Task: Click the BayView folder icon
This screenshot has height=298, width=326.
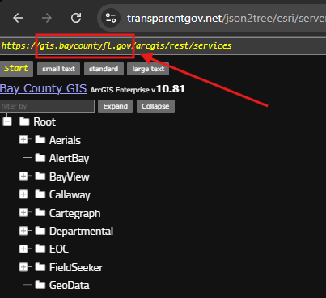Action: pos(40,176)
